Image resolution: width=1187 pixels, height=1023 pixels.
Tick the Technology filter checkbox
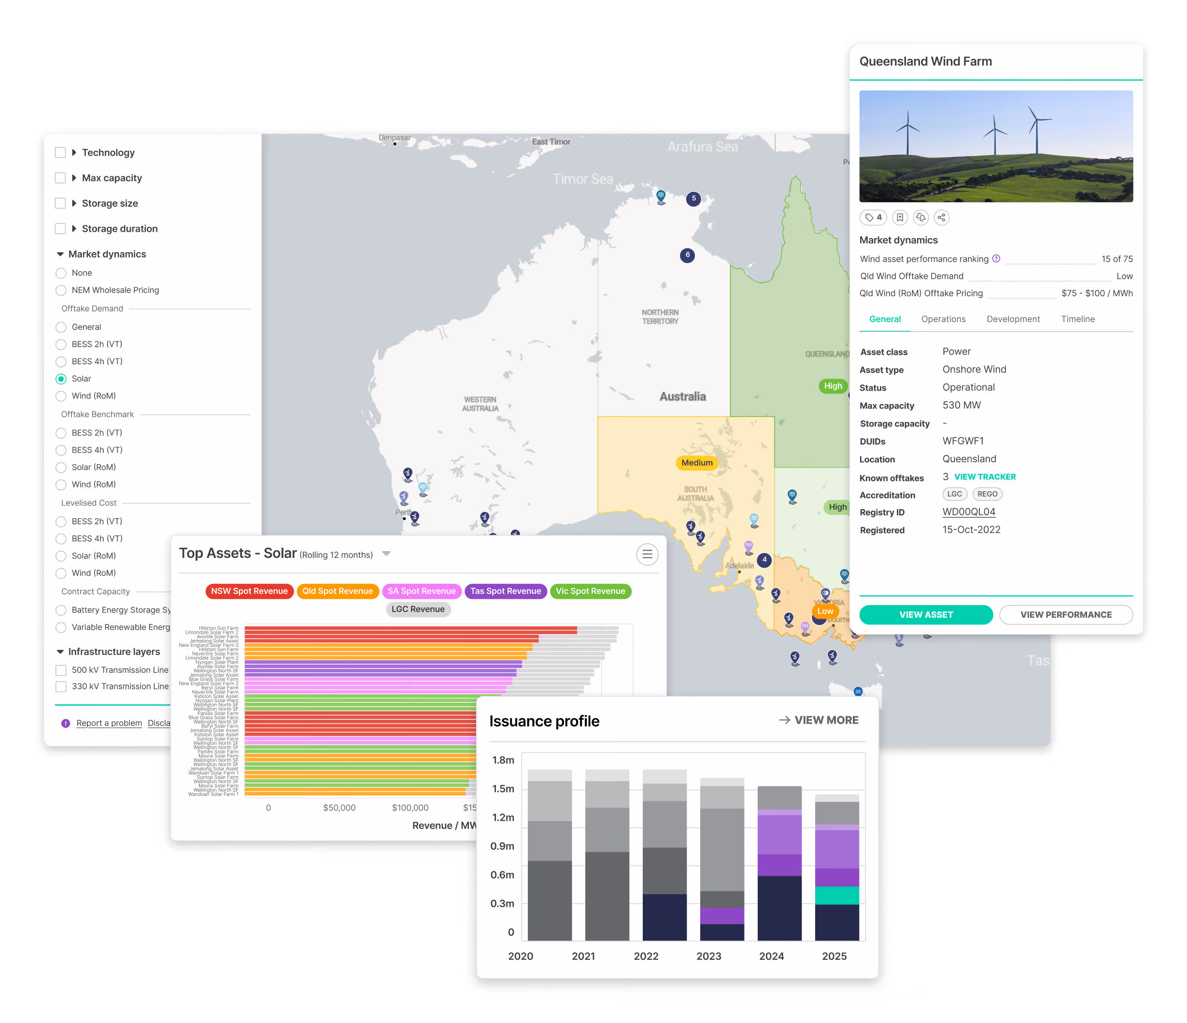[60, 153]
